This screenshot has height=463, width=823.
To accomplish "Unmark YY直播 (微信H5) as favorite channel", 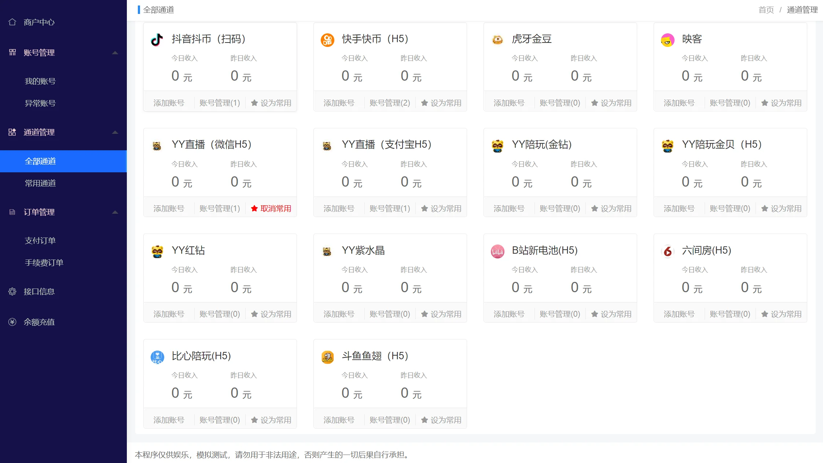I will coord(271,209).
